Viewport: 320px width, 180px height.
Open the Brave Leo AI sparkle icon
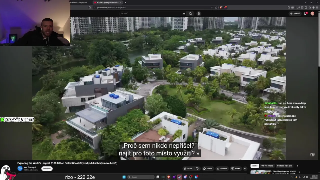coord(310,7)
